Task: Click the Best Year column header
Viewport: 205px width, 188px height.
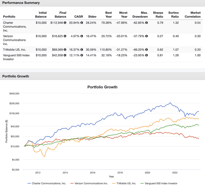Action: 109,15
